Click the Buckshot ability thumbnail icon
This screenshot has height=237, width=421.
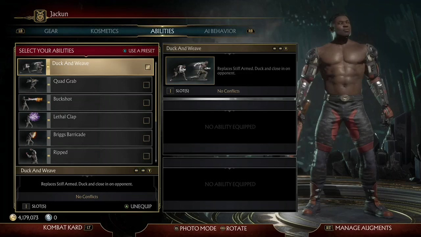[32, 103]
